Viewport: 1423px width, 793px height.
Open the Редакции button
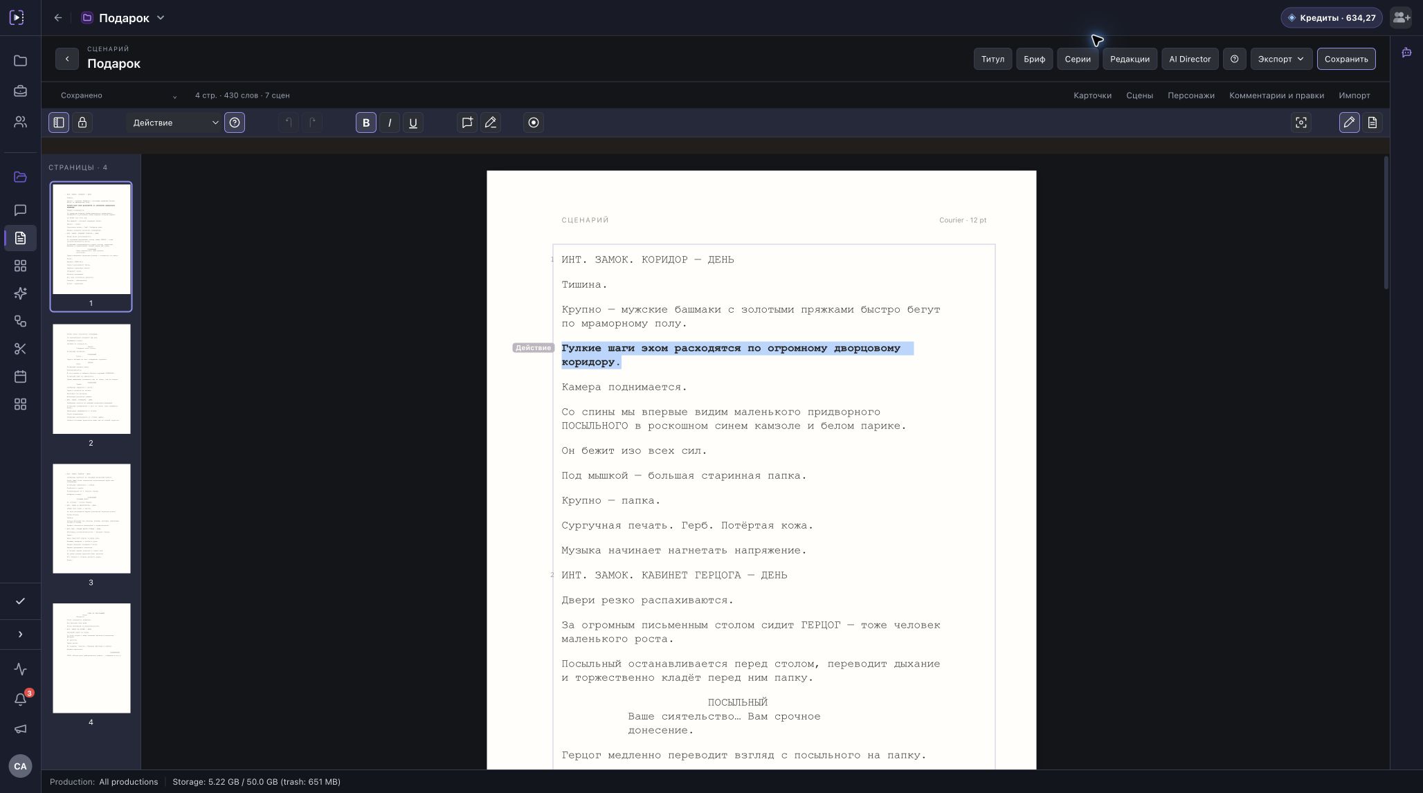1130,59
